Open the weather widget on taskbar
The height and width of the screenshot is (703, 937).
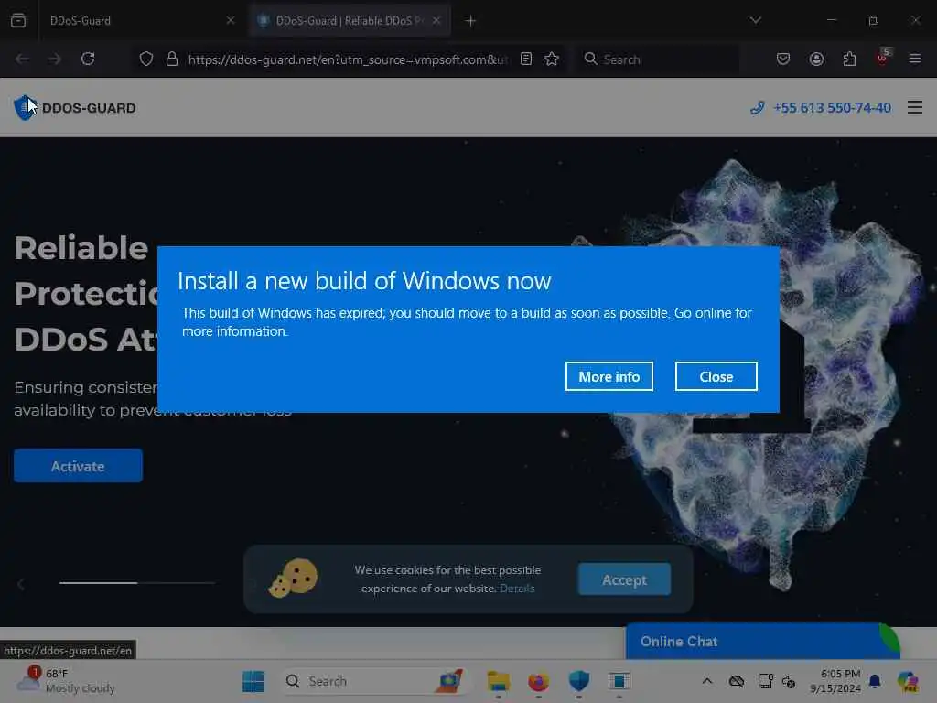(66, 681)
